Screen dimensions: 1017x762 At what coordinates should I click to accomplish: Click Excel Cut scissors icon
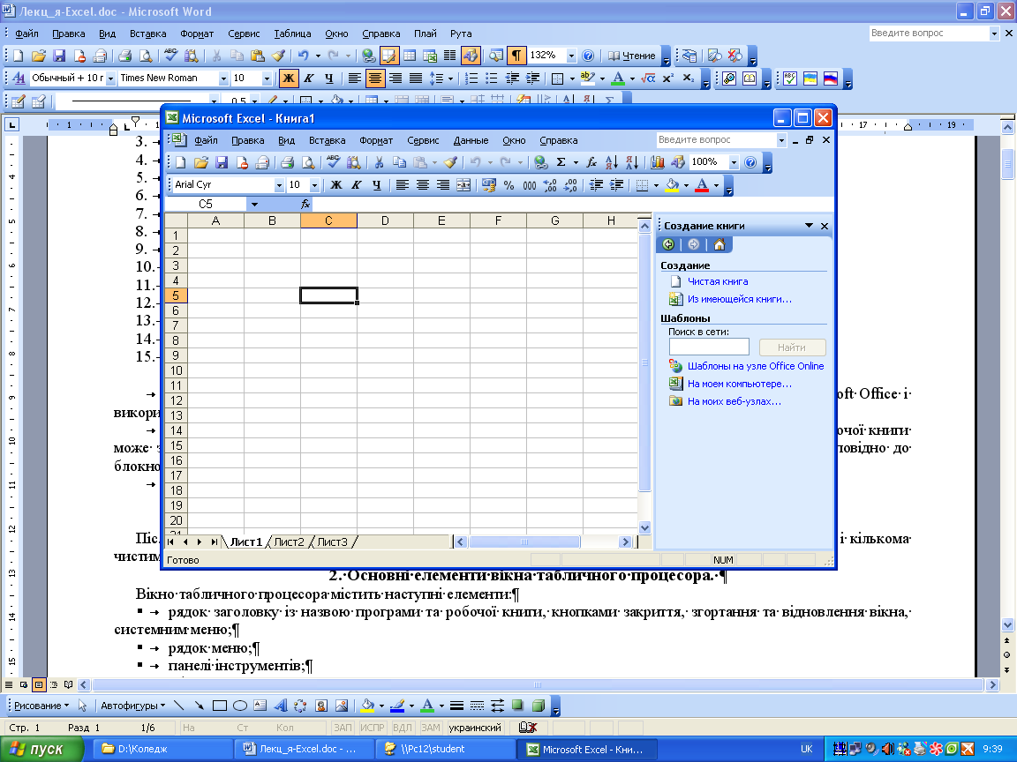click(379, 162)
